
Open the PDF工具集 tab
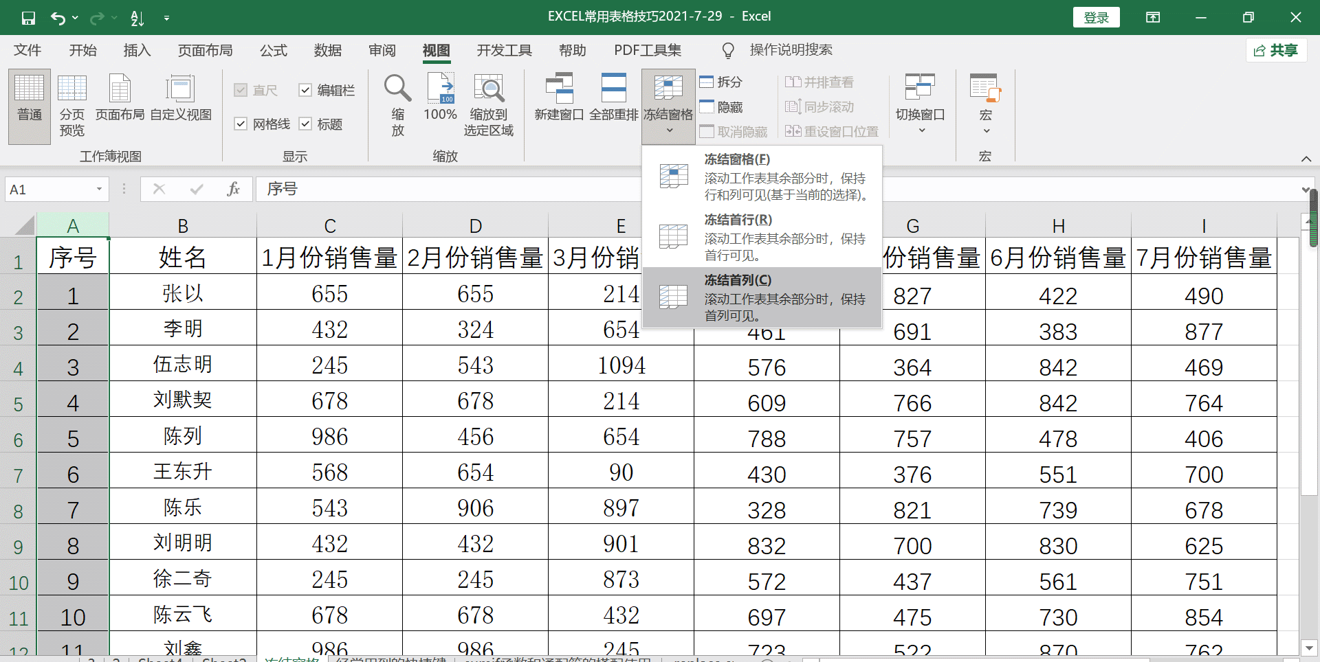click(648, 50)
